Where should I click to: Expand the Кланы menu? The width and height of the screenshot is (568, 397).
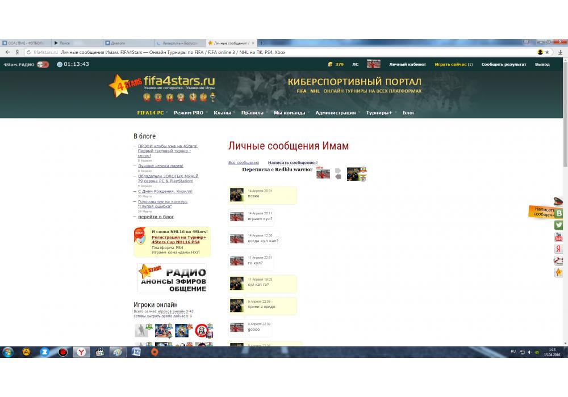[222, 113]
